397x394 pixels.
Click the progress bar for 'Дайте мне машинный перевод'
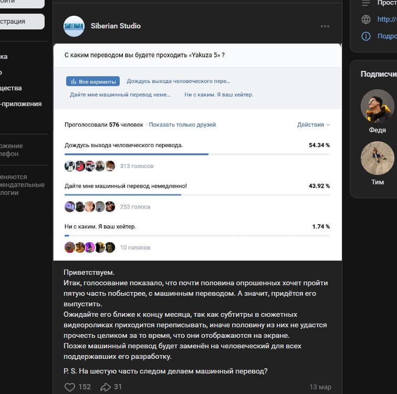(197, 195)
